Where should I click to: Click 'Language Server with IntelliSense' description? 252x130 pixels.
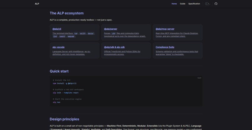pyautogui.click(x=72, y=53)
